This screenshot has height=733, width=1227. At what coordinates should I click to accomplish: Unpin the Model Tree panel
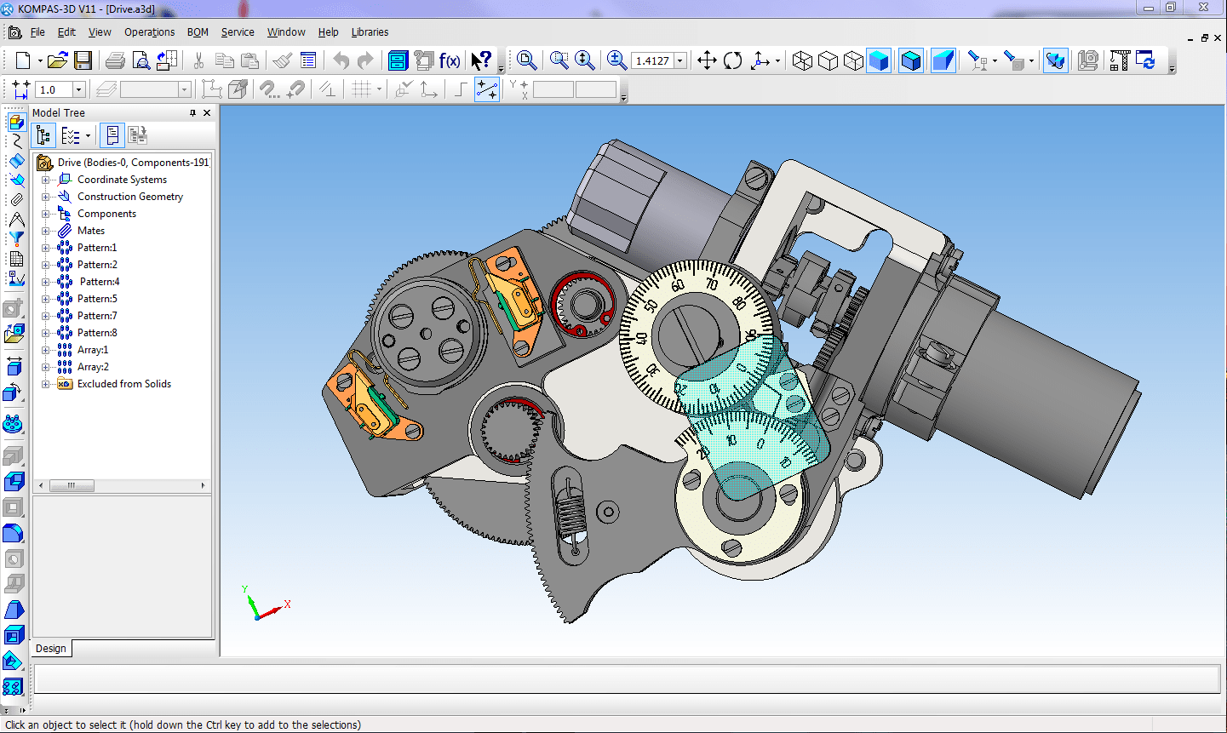[x=192, y=112]
